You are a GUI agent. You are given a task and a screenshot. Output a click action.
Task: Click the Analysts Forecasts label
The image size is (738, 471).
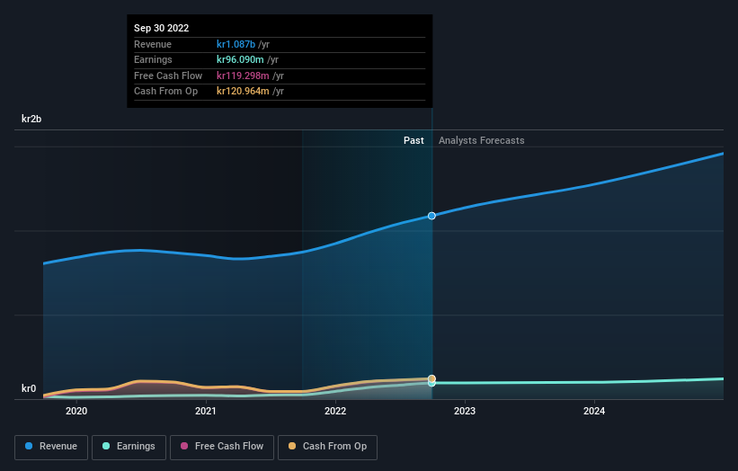[482, 141]
